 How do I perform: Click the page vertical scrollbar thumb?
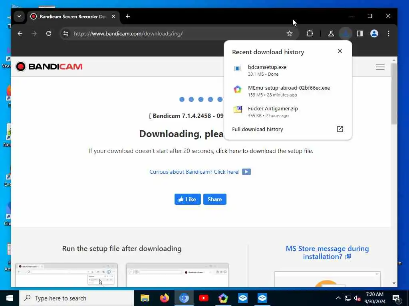pos(394,94)
